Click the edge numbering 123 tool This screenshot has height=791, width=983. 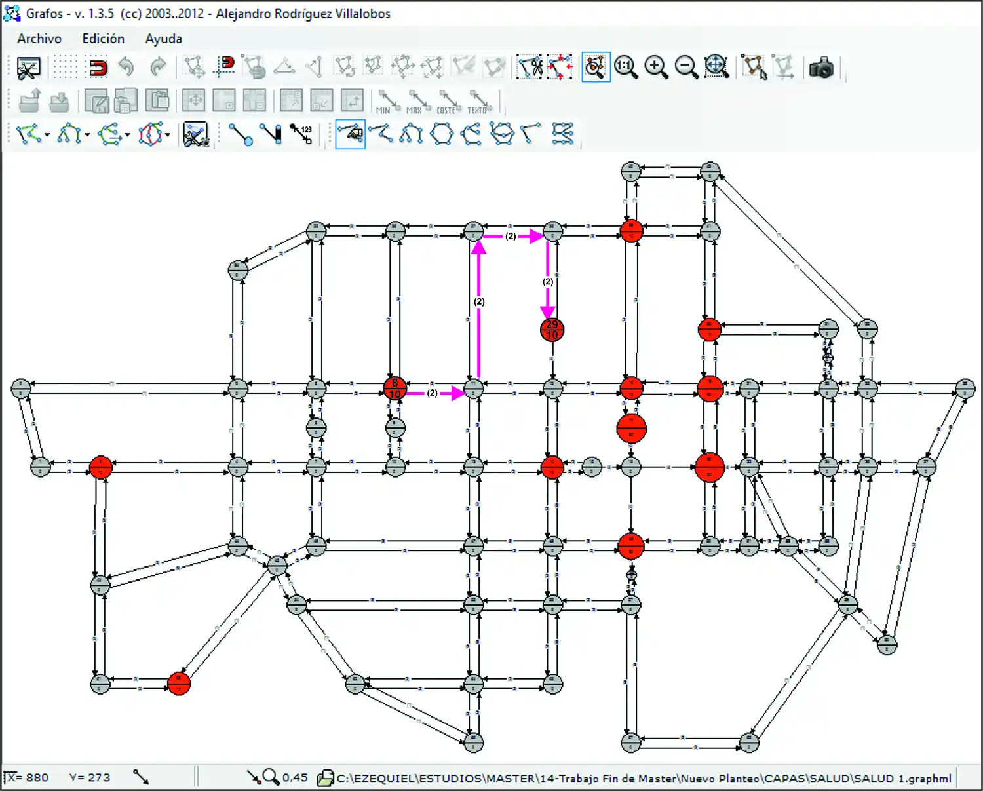coord(302,134)
